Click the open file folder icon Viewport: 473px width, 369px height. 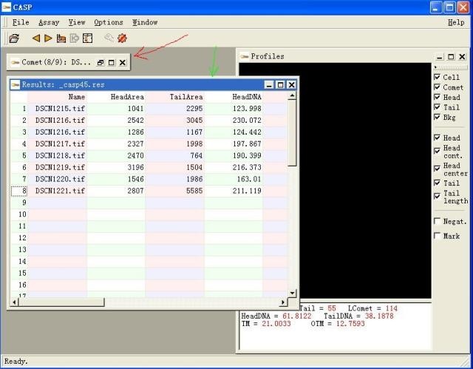pyautogui.click(x=13, y=38)
